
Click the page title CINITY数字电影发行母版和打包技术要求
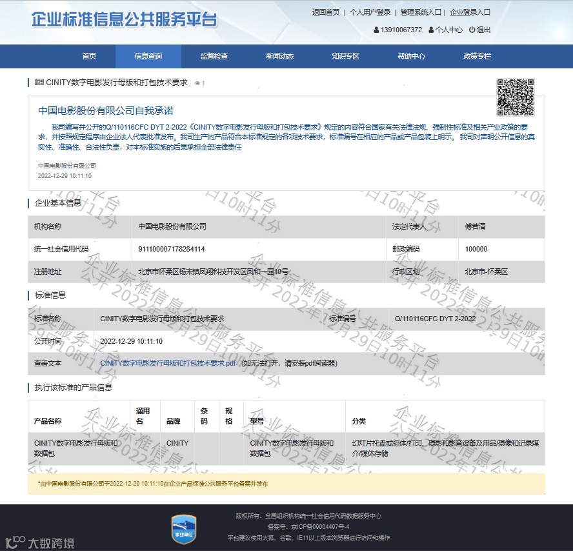pyautogui.click(x=116, y=83)
